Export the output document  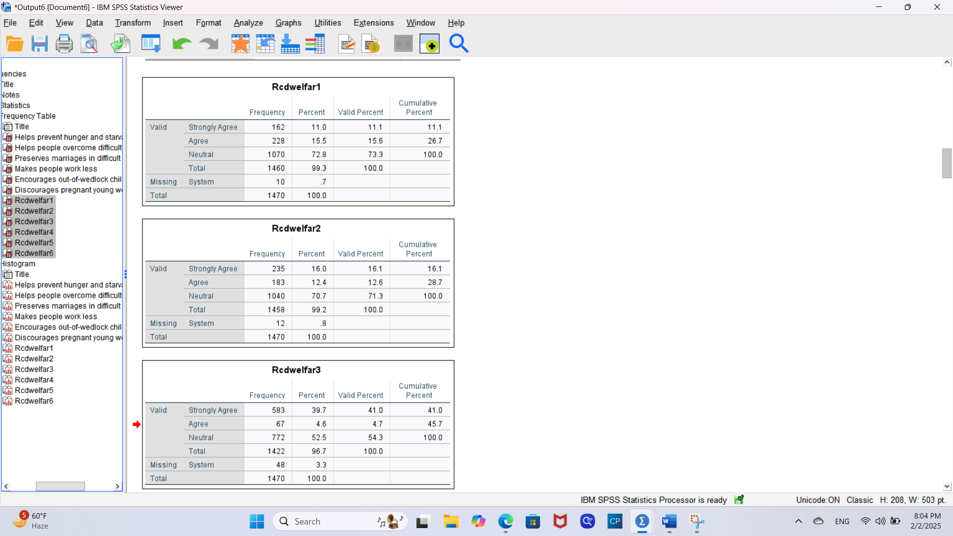coord(120,43)
